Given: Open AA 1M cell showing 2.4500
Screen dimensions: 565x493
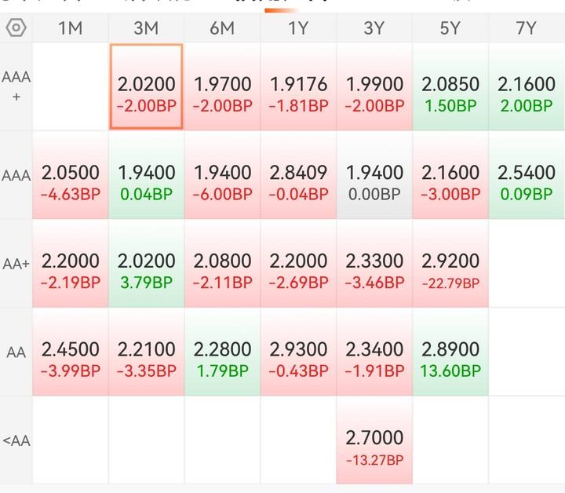Looking at the screenshot, I should tap(71, 352).
